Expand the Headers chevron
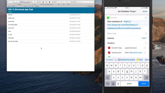 click(x=146, y=43)
